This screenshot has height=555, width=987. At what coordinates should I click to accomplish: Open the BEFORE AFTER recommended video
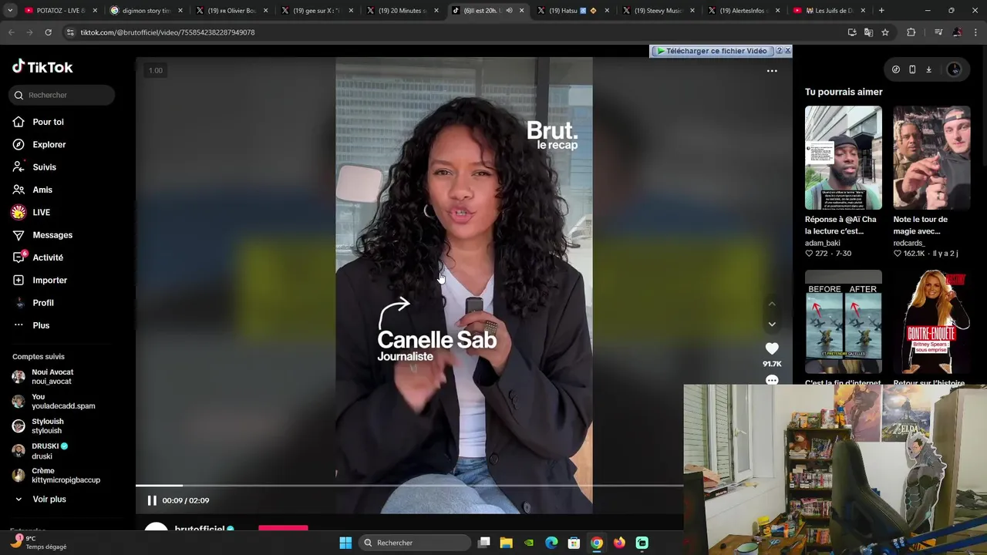[843, 322]
